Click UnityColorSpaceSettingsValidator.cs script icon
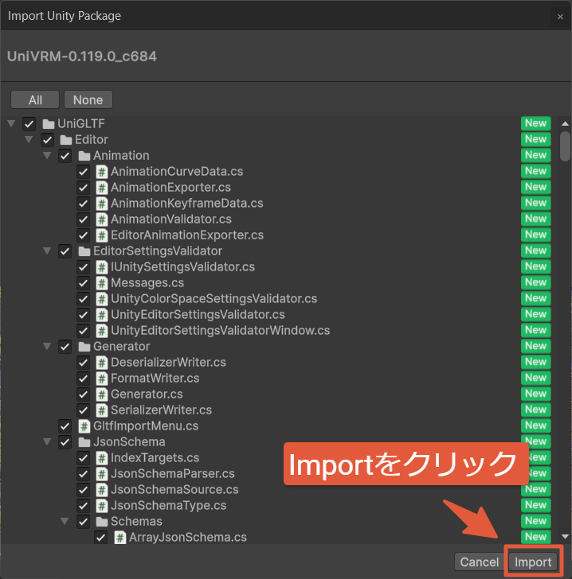 tap(102, 299)
